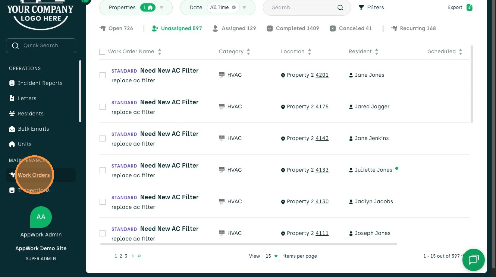496x277 pixels.
Task: Click the location pin icon for Property 2 4133
Action: [x=283, y=170]
